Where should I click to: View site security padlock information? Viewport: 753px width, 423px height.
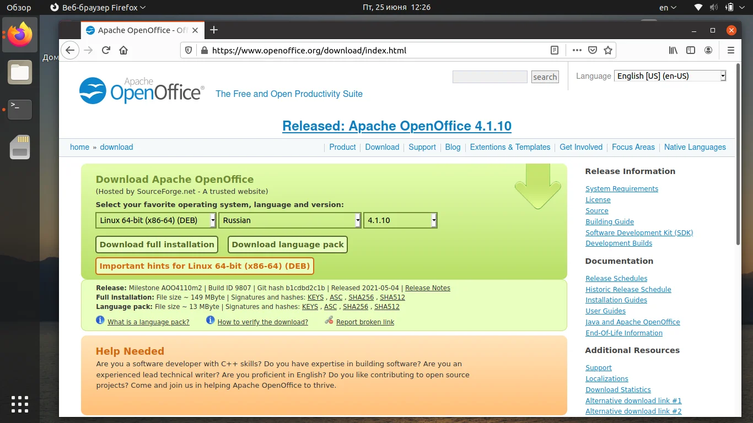204,50
